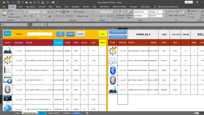This screenshot has width=204, height=115.
Task: Click the Cut scissors icon
Action: tap(8, 11)
